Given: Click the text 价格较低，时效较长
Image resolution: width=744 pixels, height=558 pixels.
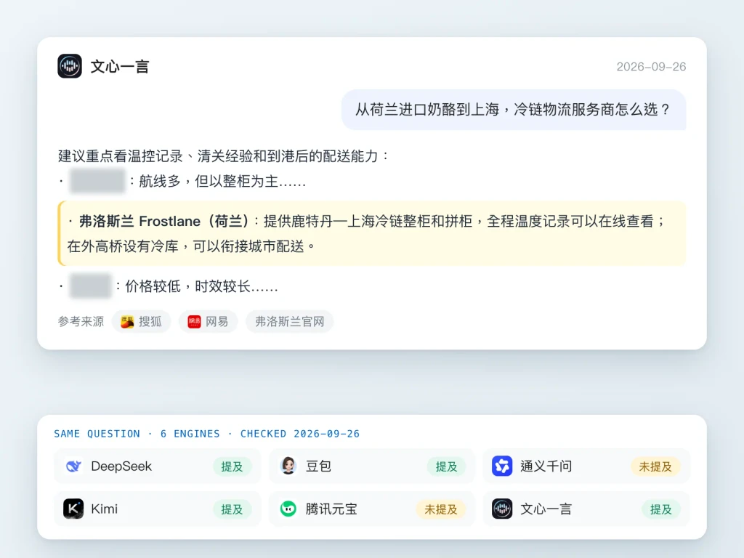Looking at the screenshot, I should coord(201,286).
